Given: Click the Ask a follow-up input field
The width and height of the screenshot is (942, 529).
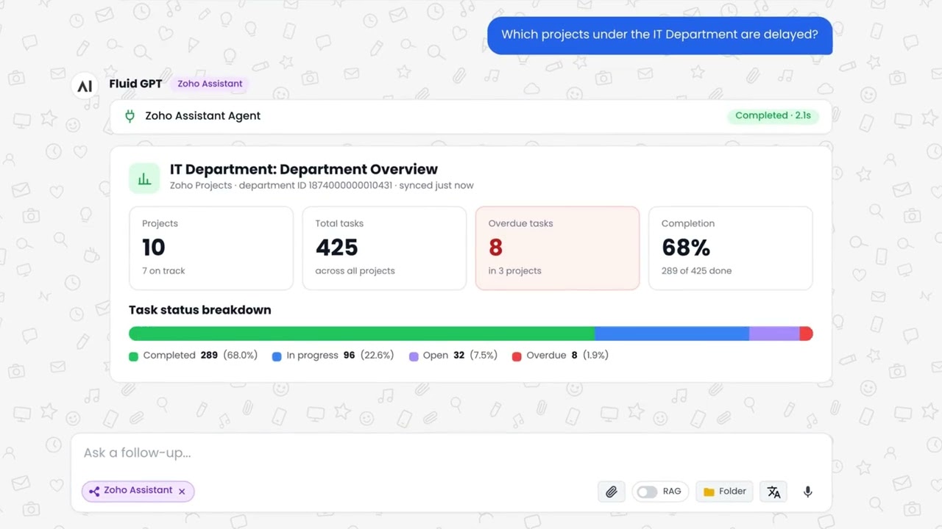Looking at the screenshot, I should (451, 453).
